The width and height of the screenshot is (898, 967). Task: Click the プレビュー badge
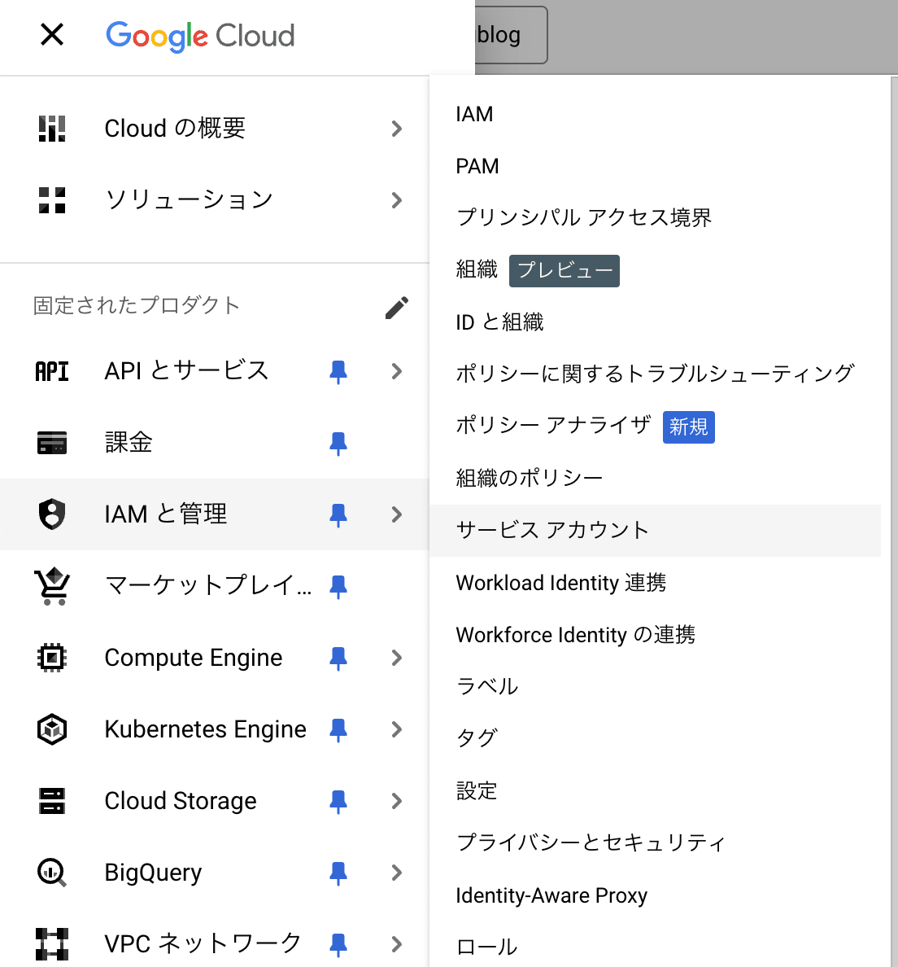coord(564,271)
